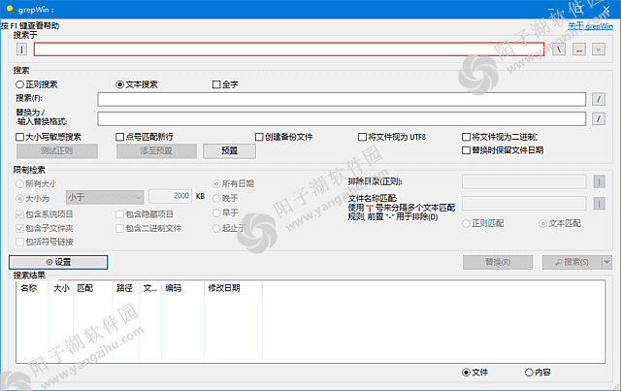Click into the 替换为 replace text field
The width and height of the screenshot is (621, 391).
point(342,118)
